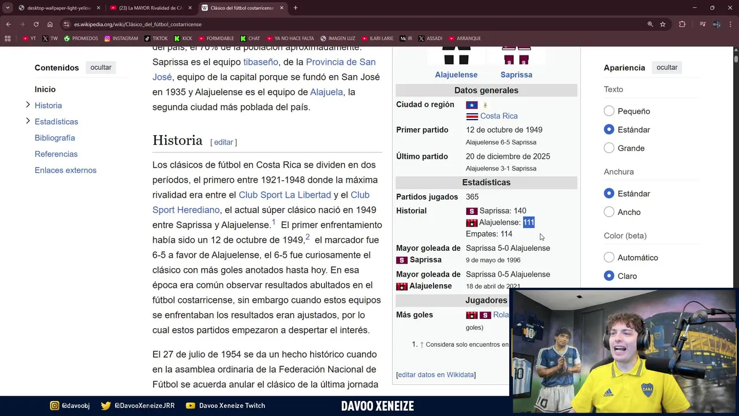The width and height of the screenshot is (739, 416).
Task: Open the CHAT bookmark
Action: click(250, 38)
